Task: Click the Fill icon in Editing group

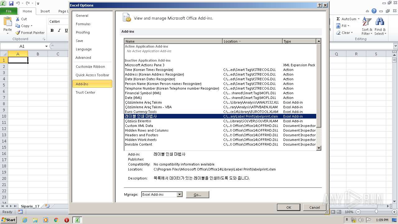Action: point(338,26)
